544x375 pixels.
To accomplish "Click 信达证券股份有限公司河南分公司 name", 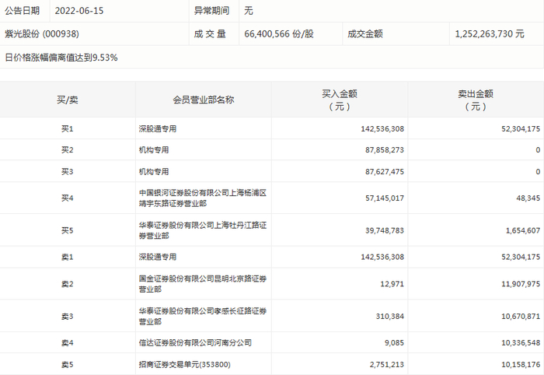I will pyautogui.click(x=195, y=343).
